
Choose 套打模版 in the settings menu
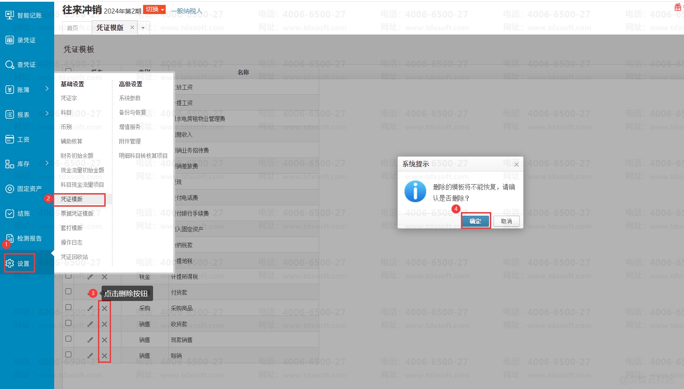point(71,228)
